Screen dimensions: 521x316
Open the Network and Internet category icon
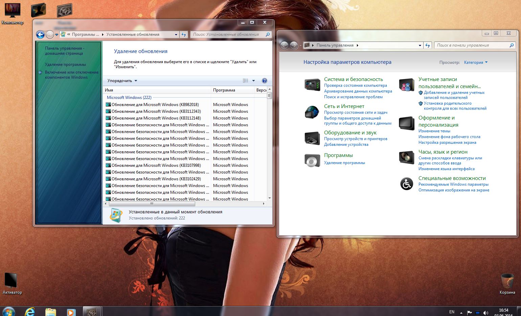pos(312,112)
